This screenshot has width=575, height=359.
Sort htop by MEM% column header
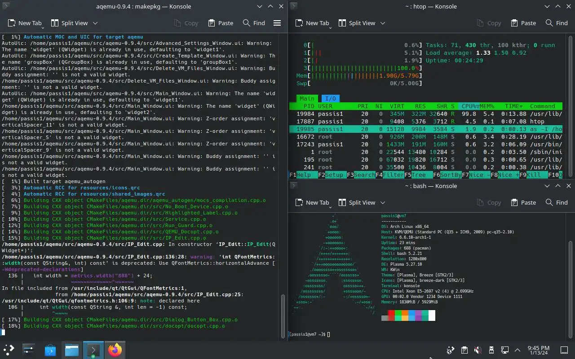tap(487, 106)
